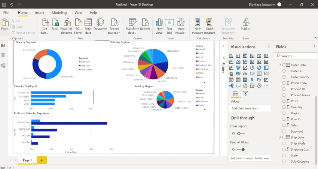The height and width of the screenshot is (169, 318).
Task: Tick the Sales field checkbox
Action: (284, 125)
